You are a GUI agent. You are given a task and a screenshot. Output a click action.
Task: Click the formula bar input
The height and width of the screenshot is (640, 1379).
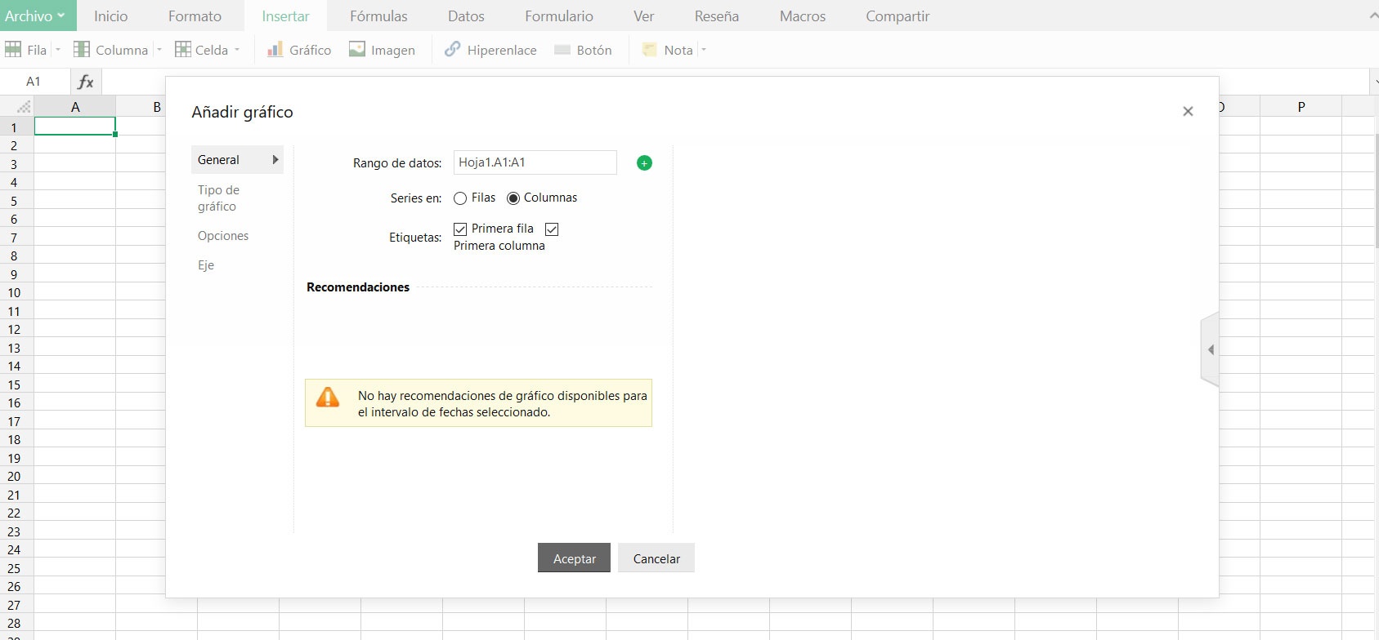pyautogui.click(x=734, y=82)
